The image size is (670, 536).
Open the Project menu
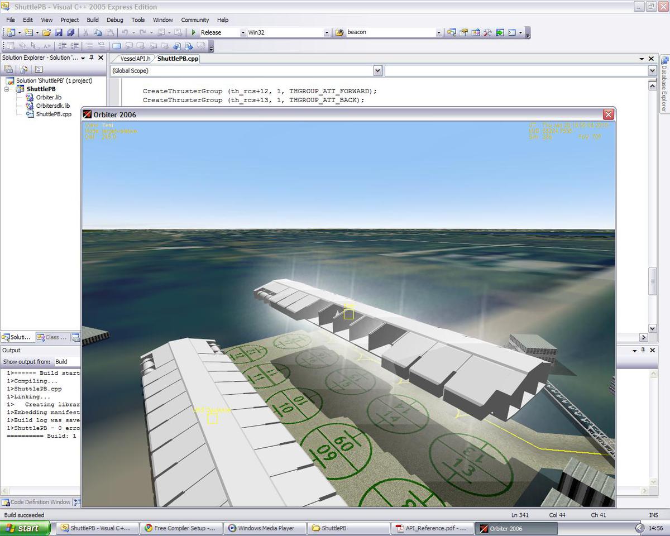point(70,20)
